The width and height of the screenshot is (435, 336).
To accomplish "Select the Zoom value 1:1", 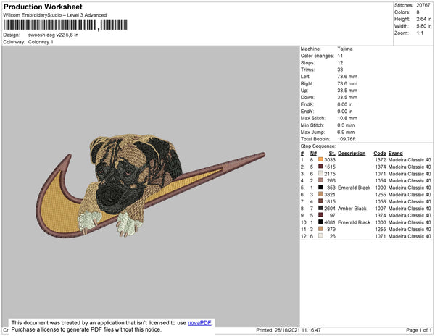I will (420, 33).
